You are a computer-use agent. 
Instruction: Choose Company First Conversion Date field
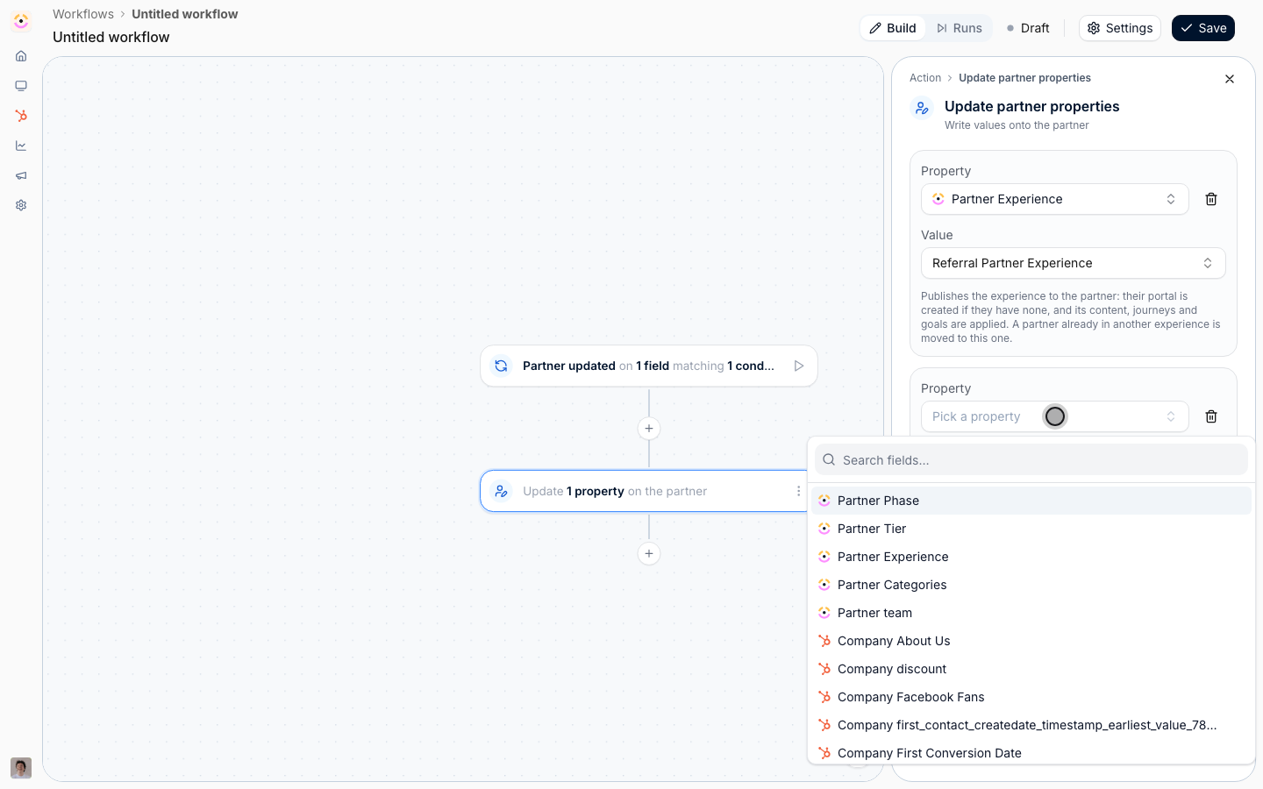click(x=1031, y=752)
